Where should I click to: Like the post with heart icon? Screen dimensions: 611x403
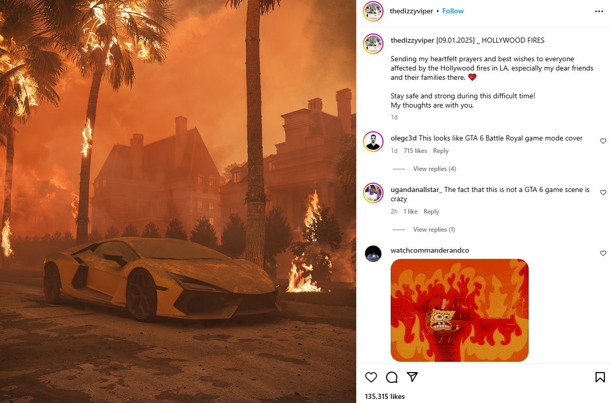pyautogui.click(x=371, y=377)
